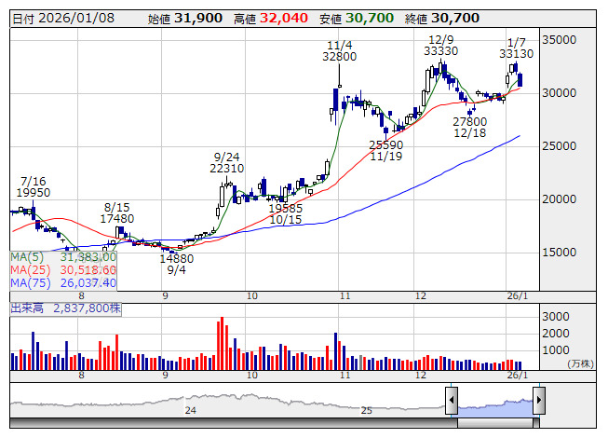This screenshot has width=608, height=438.
Task: Click the 2000 volume axis label
Action: (x=556, y=334)
